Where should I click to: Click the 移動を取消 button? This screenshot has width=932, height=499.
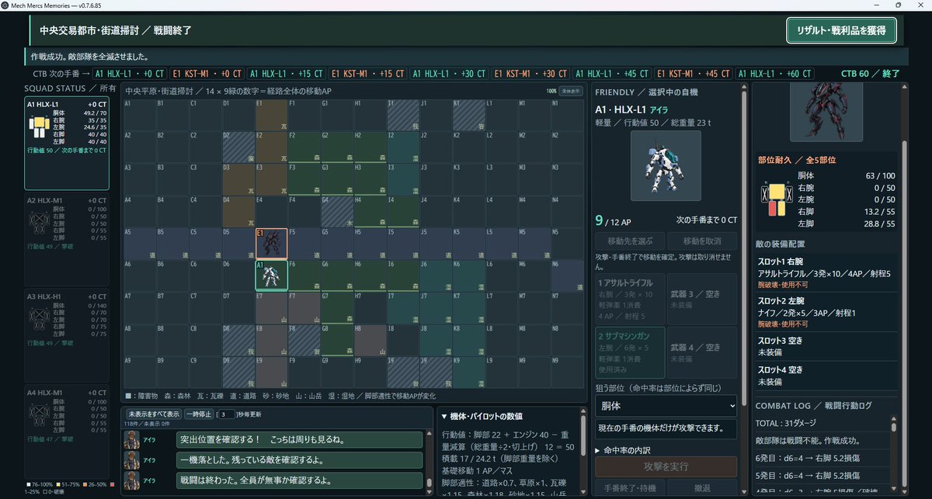703,241
